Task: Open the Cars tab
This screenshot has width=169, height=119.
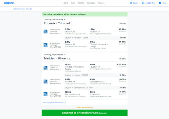Action: 73,3
